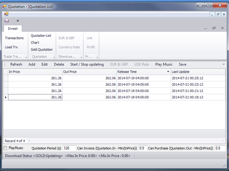Click the Max In Price status text
The height and width of the screenshot is (171, 229).
[x=81, y=156]
